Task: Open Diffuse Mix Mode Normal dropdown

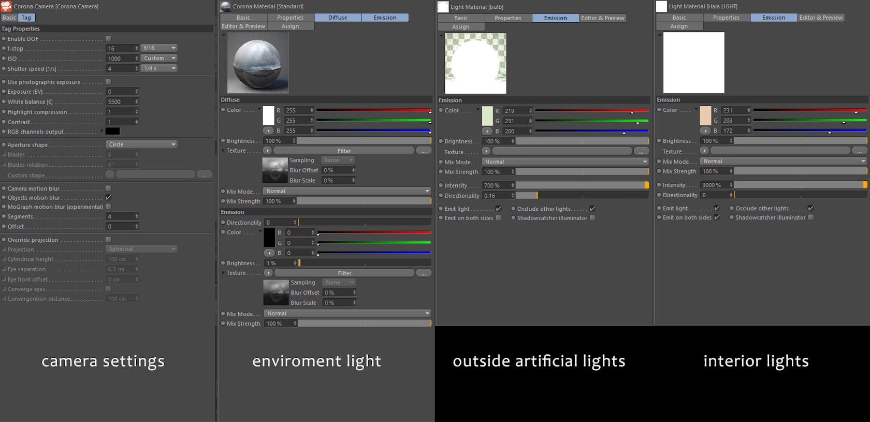Action: pos(347,191)
